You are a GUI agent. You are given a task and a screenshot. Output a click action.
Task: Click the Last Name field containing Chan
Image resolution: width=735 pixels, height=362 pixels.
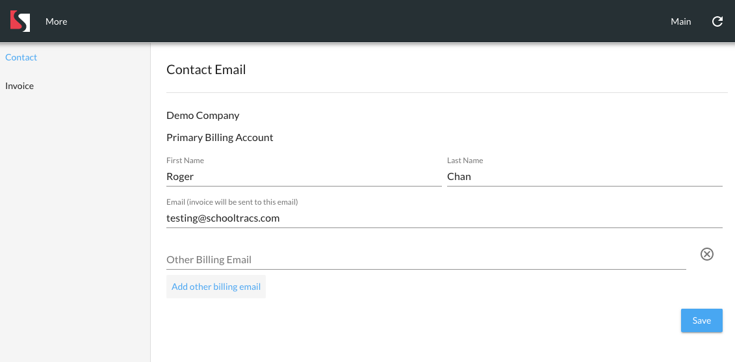[584, 177]
